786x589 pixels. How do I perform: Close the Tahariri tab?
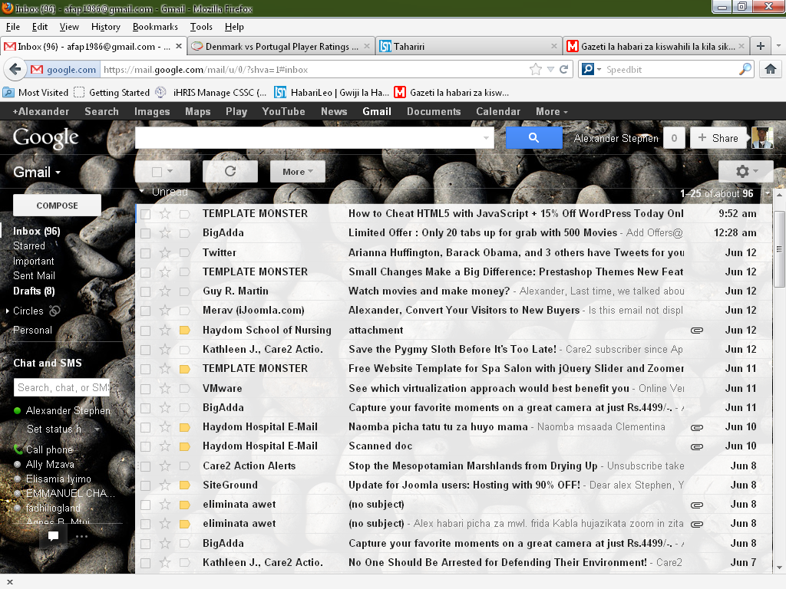click(553, 46)
